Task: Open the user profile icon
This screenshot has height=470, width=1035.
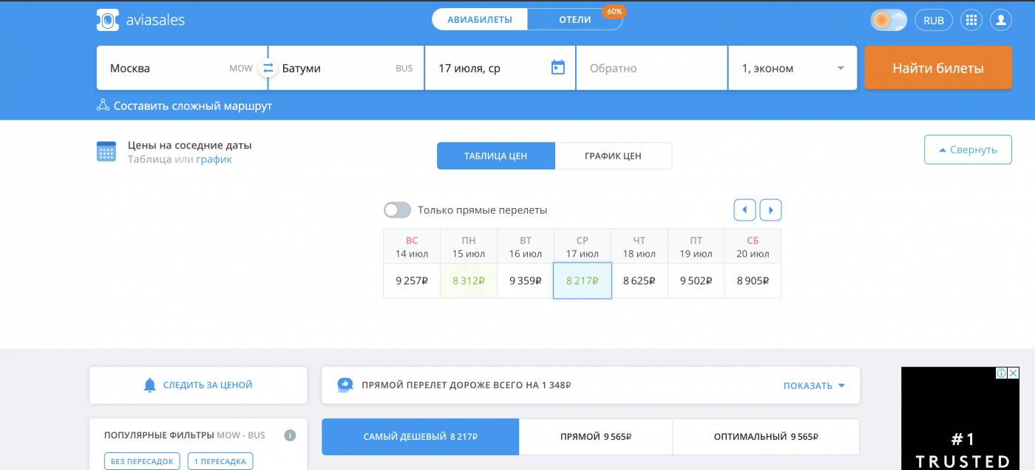Action: [x=1000, y=20]
